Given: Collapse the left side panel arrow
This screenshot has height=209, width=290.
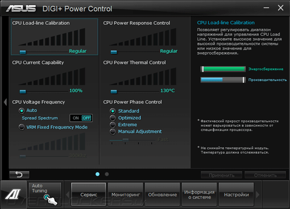Looking at the screenshot, I should point(5,102).
